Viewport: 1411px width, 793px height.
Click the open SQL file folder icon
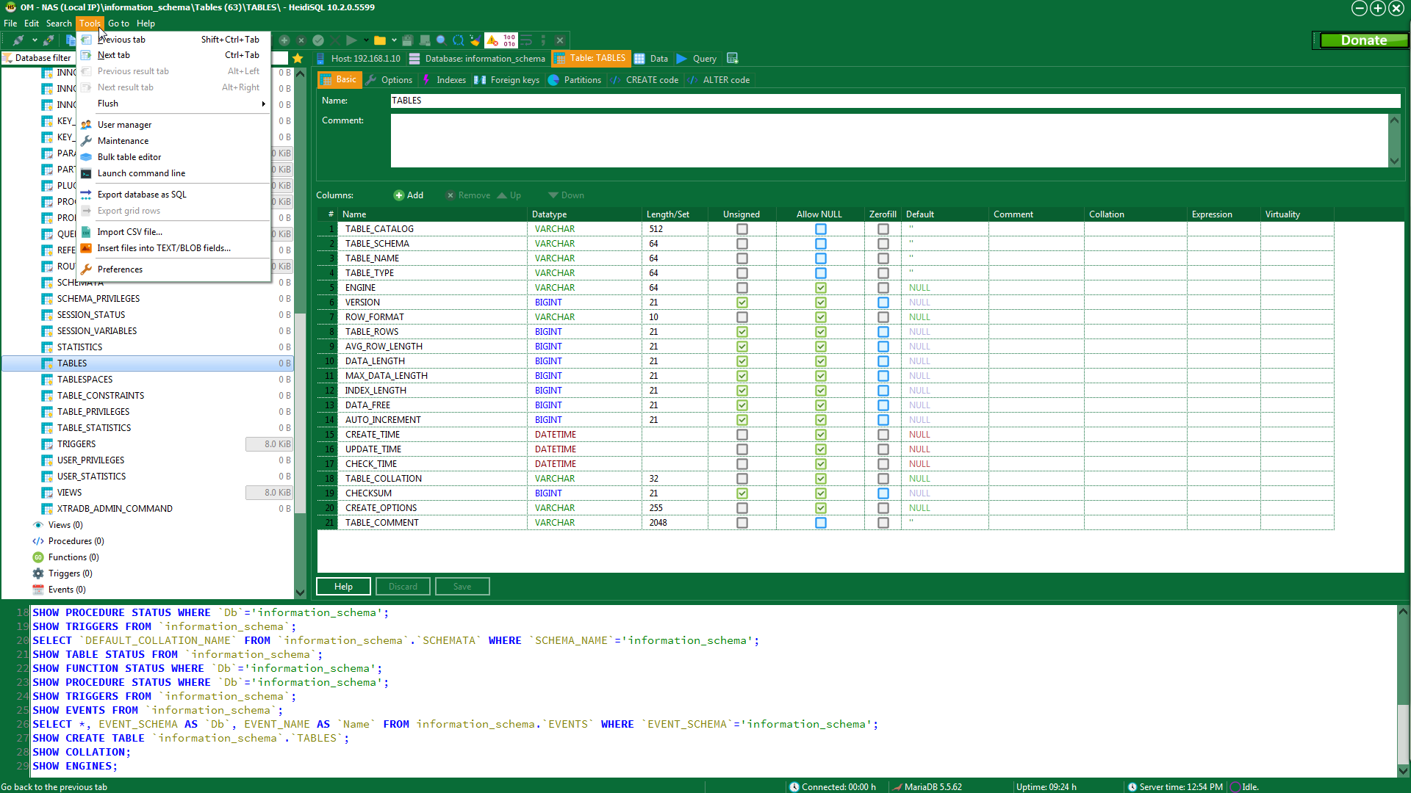(379, 40)
